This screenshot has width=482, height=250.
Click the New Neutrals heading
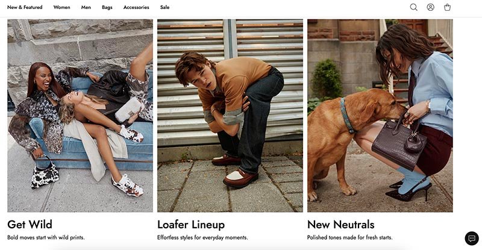341,225
